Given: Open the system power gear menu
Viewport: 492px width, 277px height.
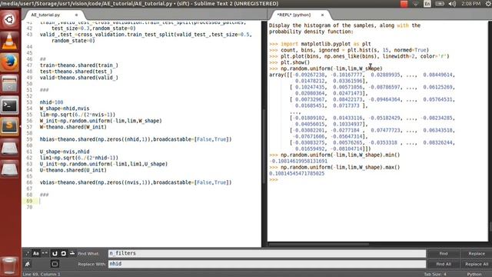Looking at the screenshot, I should click(488, 4).
